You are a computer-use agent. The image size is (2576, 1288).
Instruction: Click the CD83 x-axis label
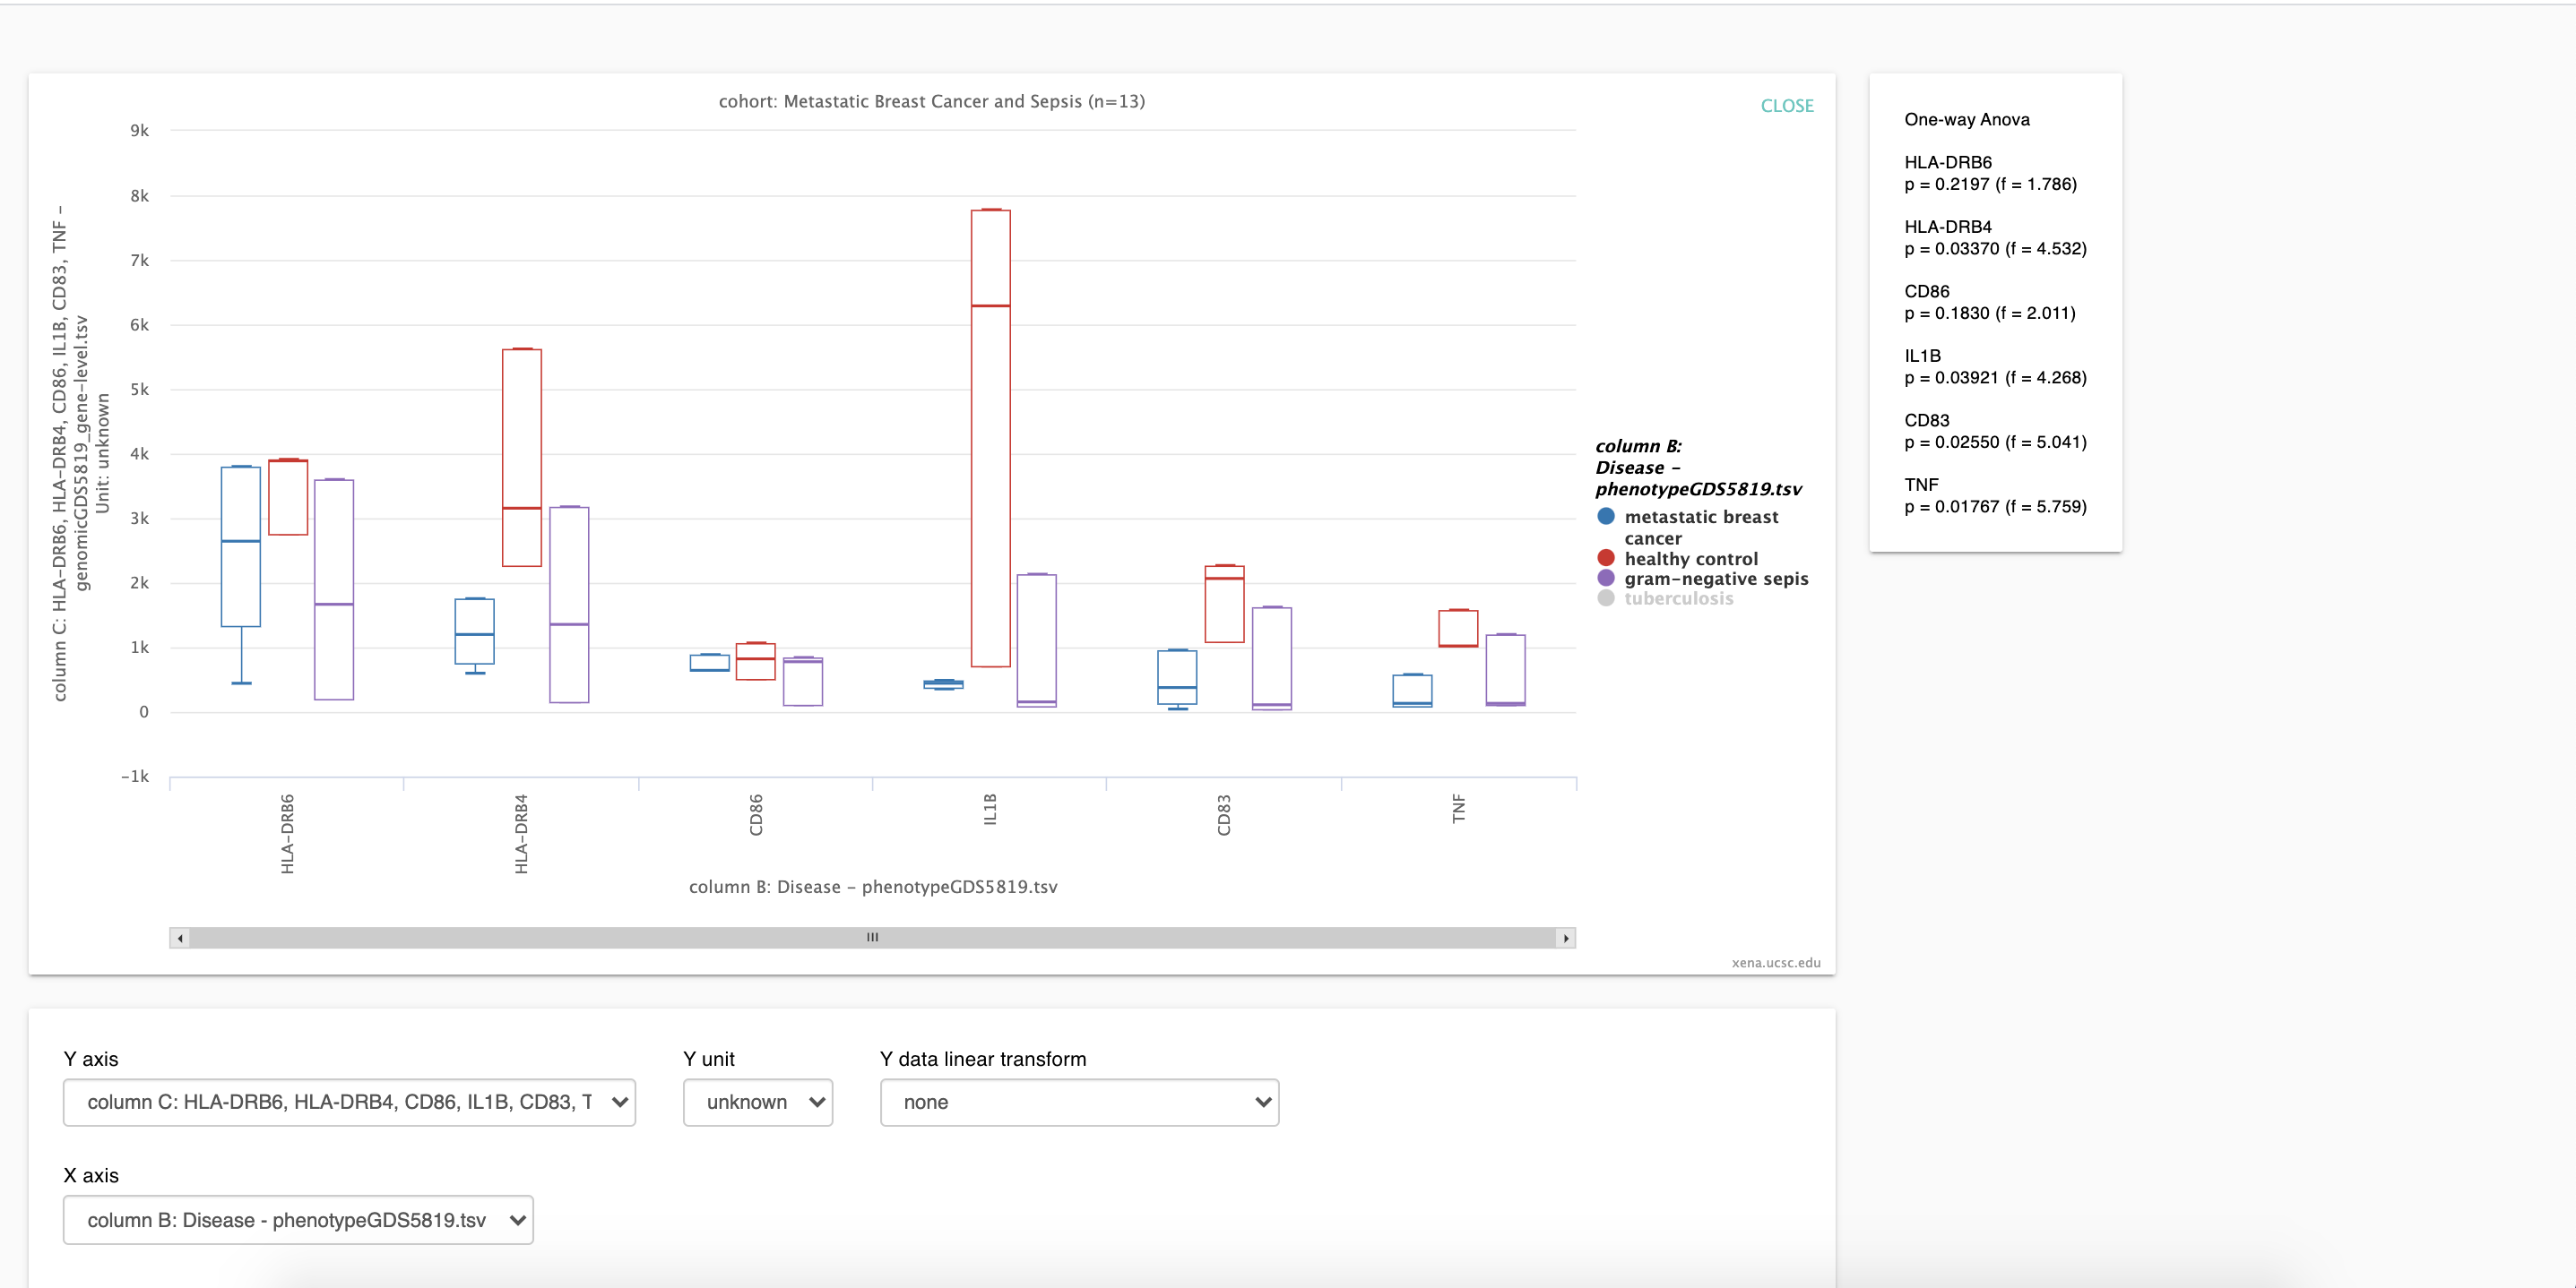(x=1224, y=814)
